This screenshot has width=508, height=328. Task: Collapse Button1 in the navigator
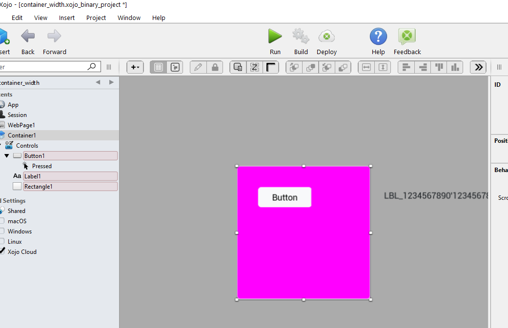pyautogui.click(x=6, y=155)
